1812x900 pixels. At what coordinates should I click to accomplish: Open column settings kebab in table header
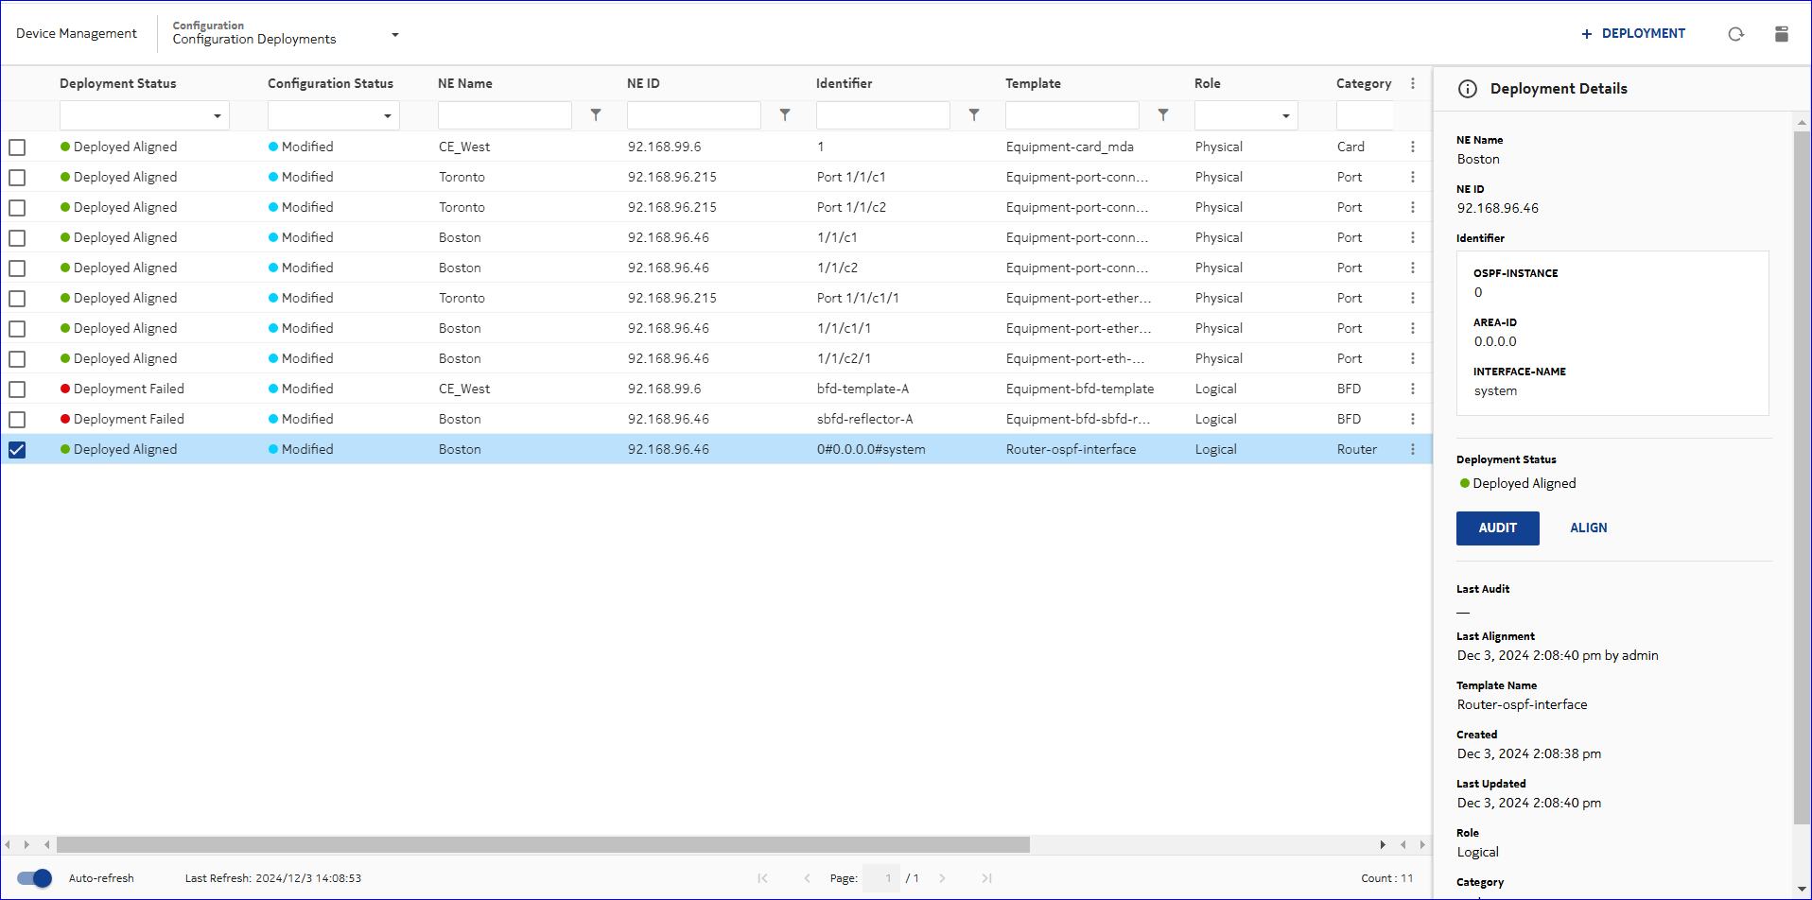coord(1413,83)
